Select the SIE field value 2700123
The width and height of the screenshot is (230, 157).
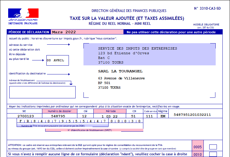[24, 116]
